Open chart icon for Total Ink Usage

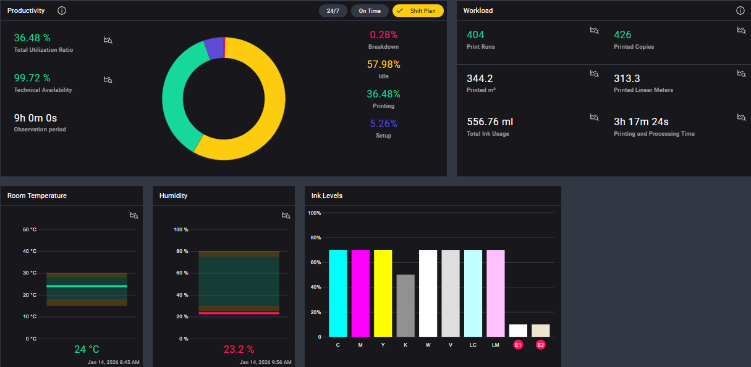pyautogui.click(x=594, y=117)
